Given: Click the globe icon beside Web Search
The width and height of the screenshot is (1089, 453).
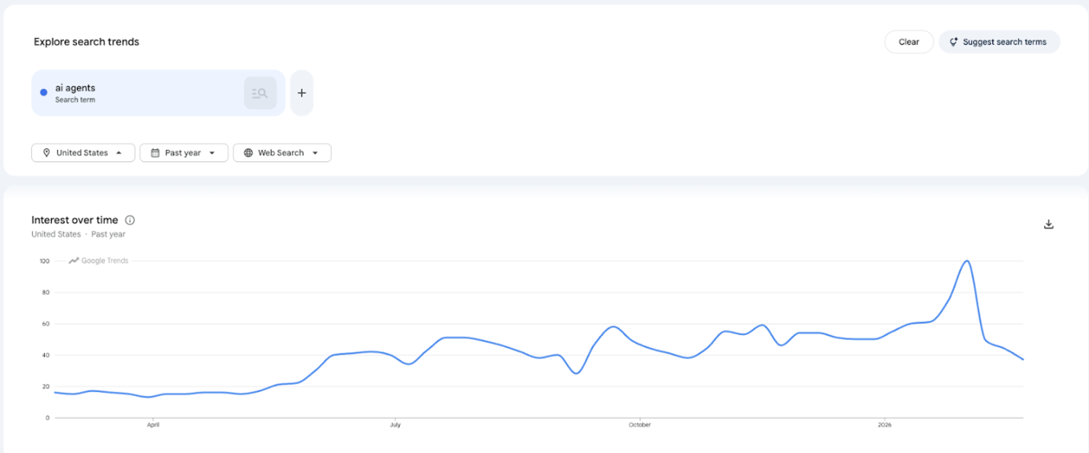Looking at the screenshot, I should (x=247, y=152).
